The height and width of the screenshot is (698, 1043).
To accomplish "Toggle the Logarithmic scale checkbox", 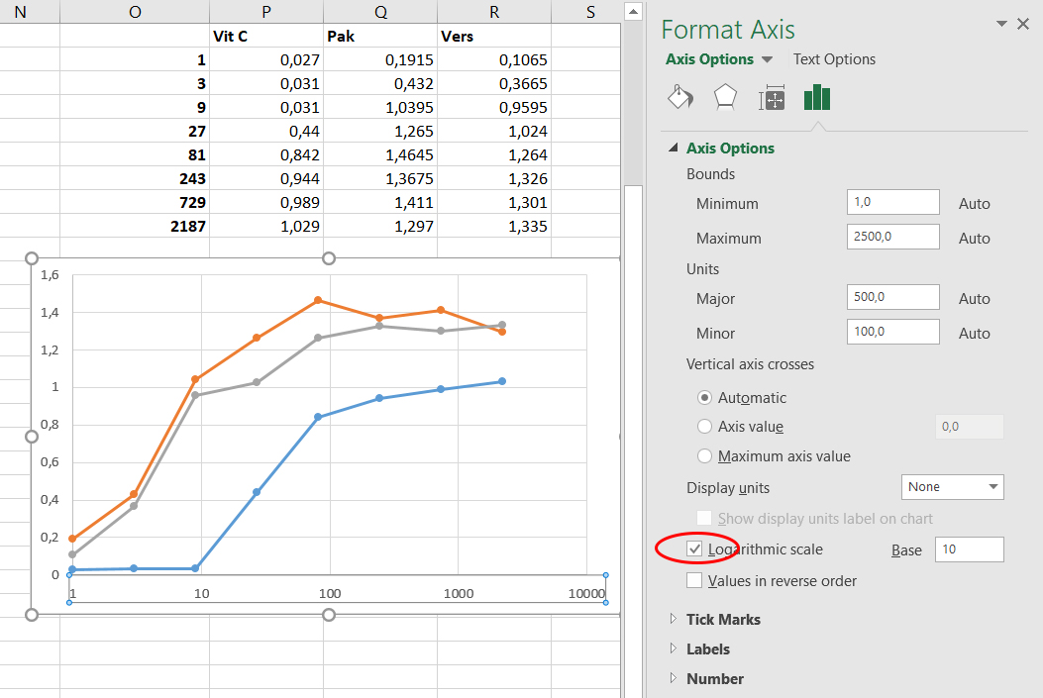I will click(x=695, y=549).
